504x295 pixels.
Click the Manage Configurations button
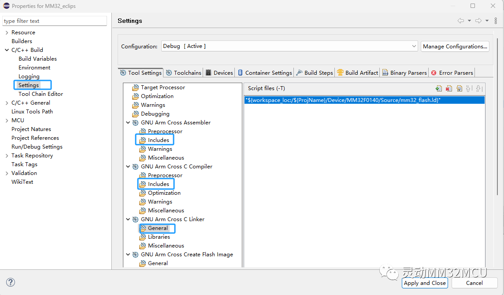[455, 46]
